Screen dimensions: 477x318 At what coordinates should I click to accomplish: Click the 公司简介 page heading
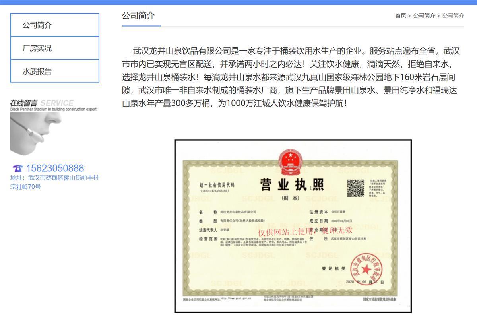pos(138,16)
